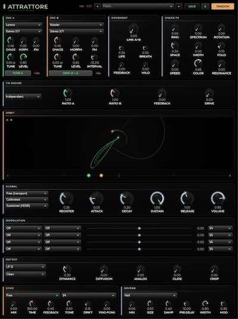
Task: Click the OSC A Chaos knob
Action: pos(11,40)
